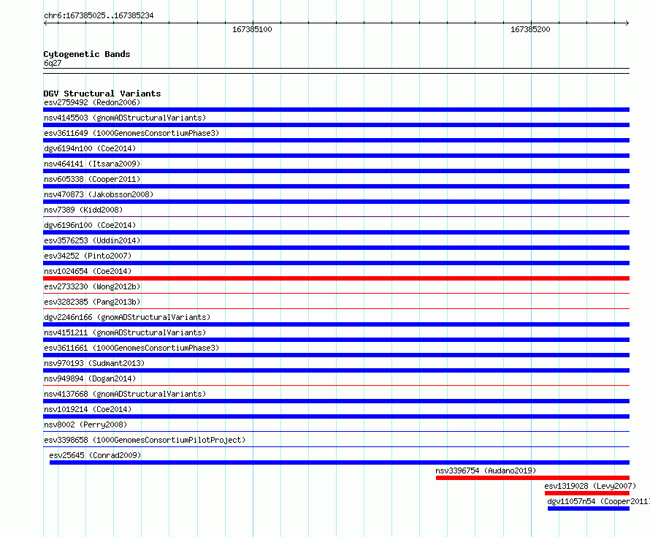
Task: Select the thin red line for nsv949894 (Dogan2014)
Action: click(x=336, y=385)
